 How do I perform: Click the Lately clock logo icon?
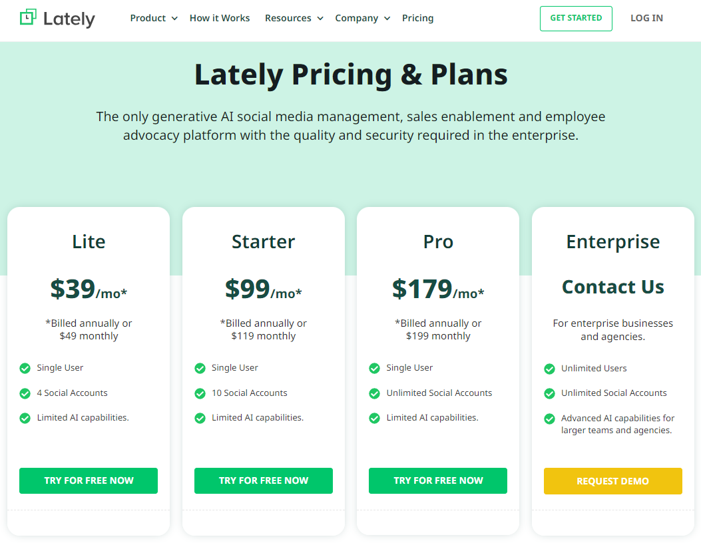click(x=28, y=18)
